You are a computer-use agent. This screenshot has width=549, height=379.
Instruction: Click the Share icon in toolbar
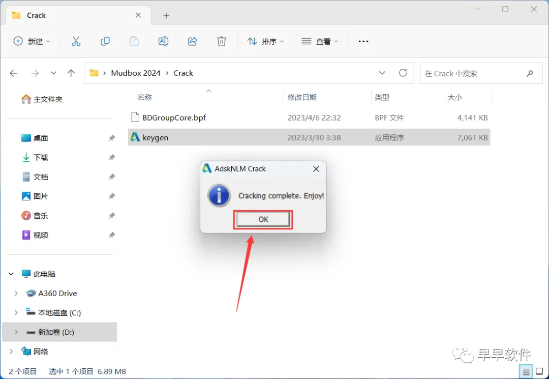[x=193, y=41]
